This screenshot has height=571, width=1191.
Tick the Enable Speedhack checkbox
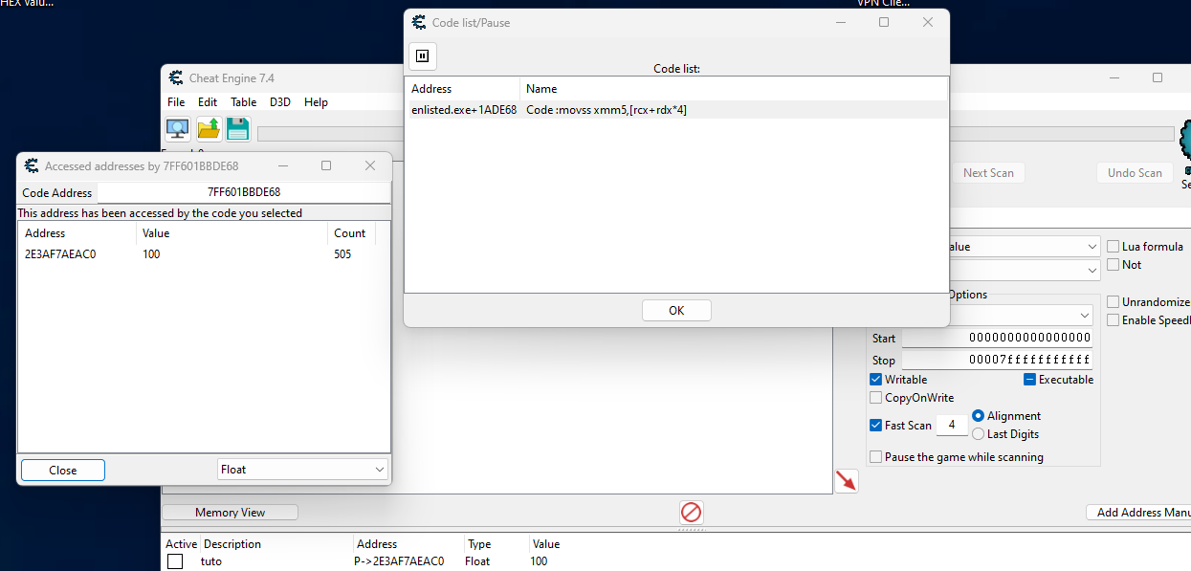pyautogui.click(x=1114, y=320)
